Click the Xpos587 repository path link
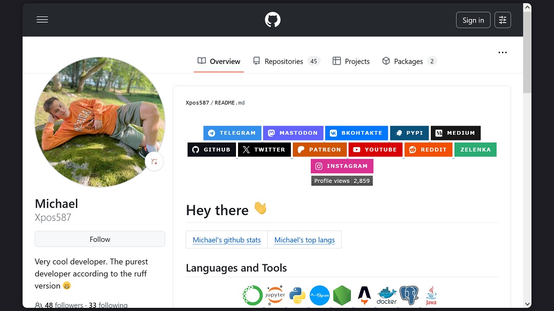The height and width of the screenshot is (311, 554). pyautogui.click(x=197, y=102)
